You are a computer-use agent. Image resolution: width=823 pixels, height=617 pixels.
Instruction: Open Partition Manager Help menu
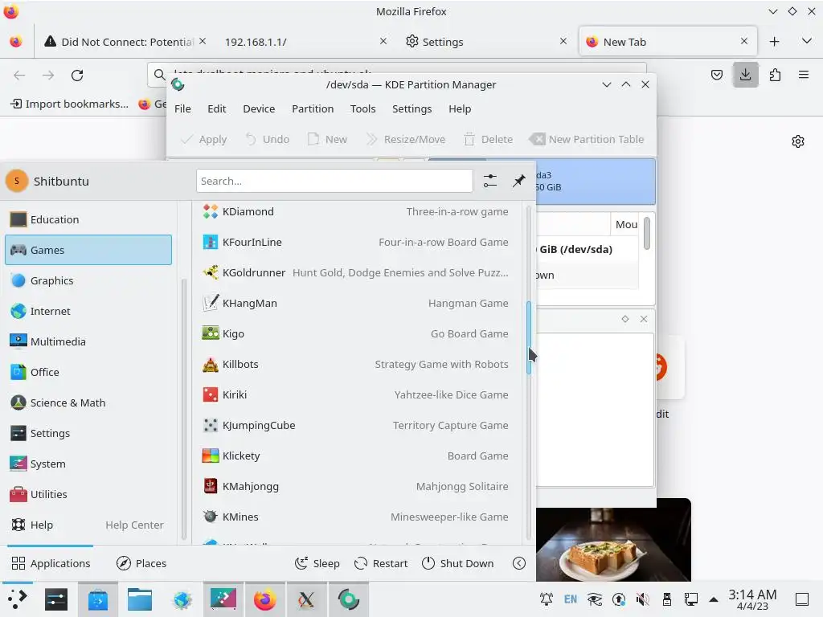pos(459,108)
